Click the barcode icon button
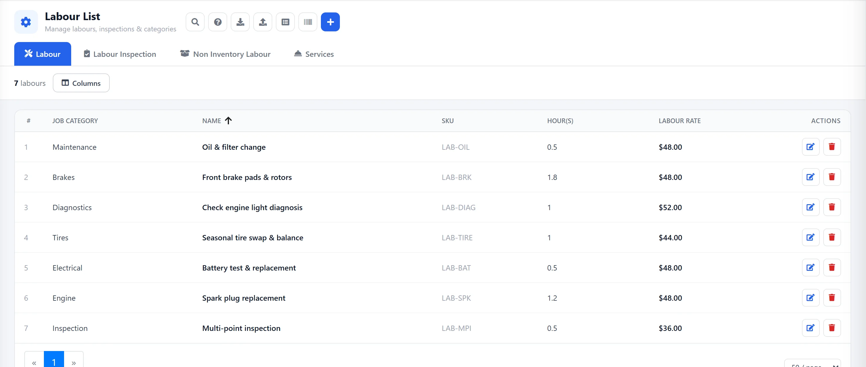Viewport: 866px width, 367px height. click(x=308, y=22)
